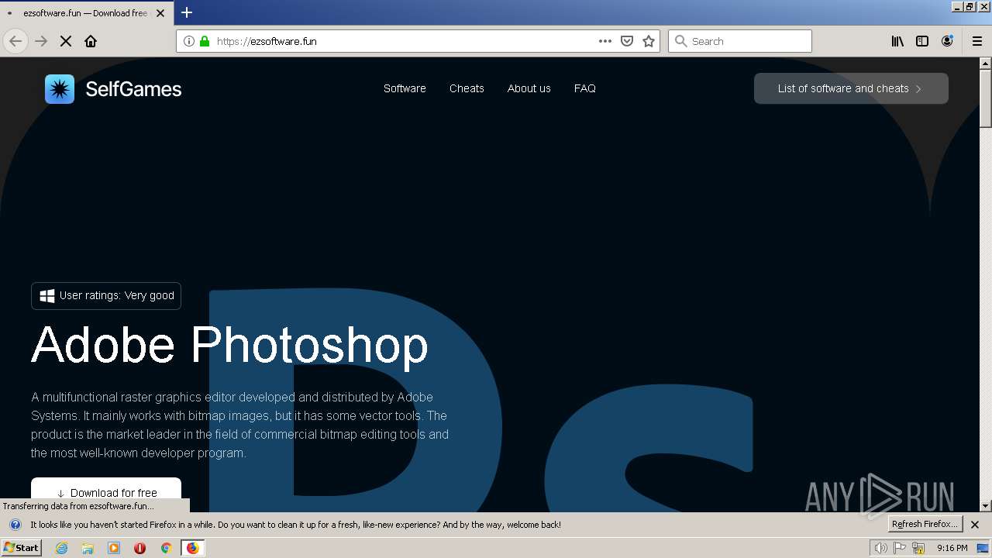Image resolution: width=992 pixels, height=558 pixels.
Task: Open the About us nav link
Action: click(529, 88)
